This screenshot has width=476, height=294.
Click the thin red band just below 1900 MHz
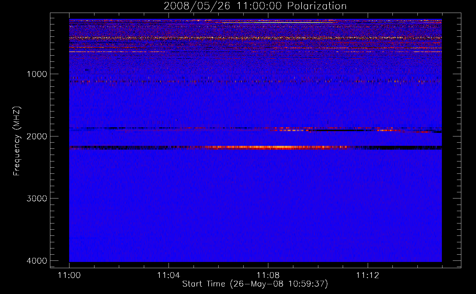[x=255, y=128]
